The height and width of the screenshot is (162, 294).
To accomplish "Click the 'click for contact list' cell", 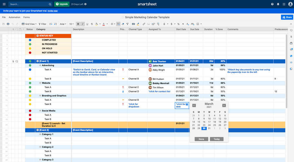I will click(161, 92).
